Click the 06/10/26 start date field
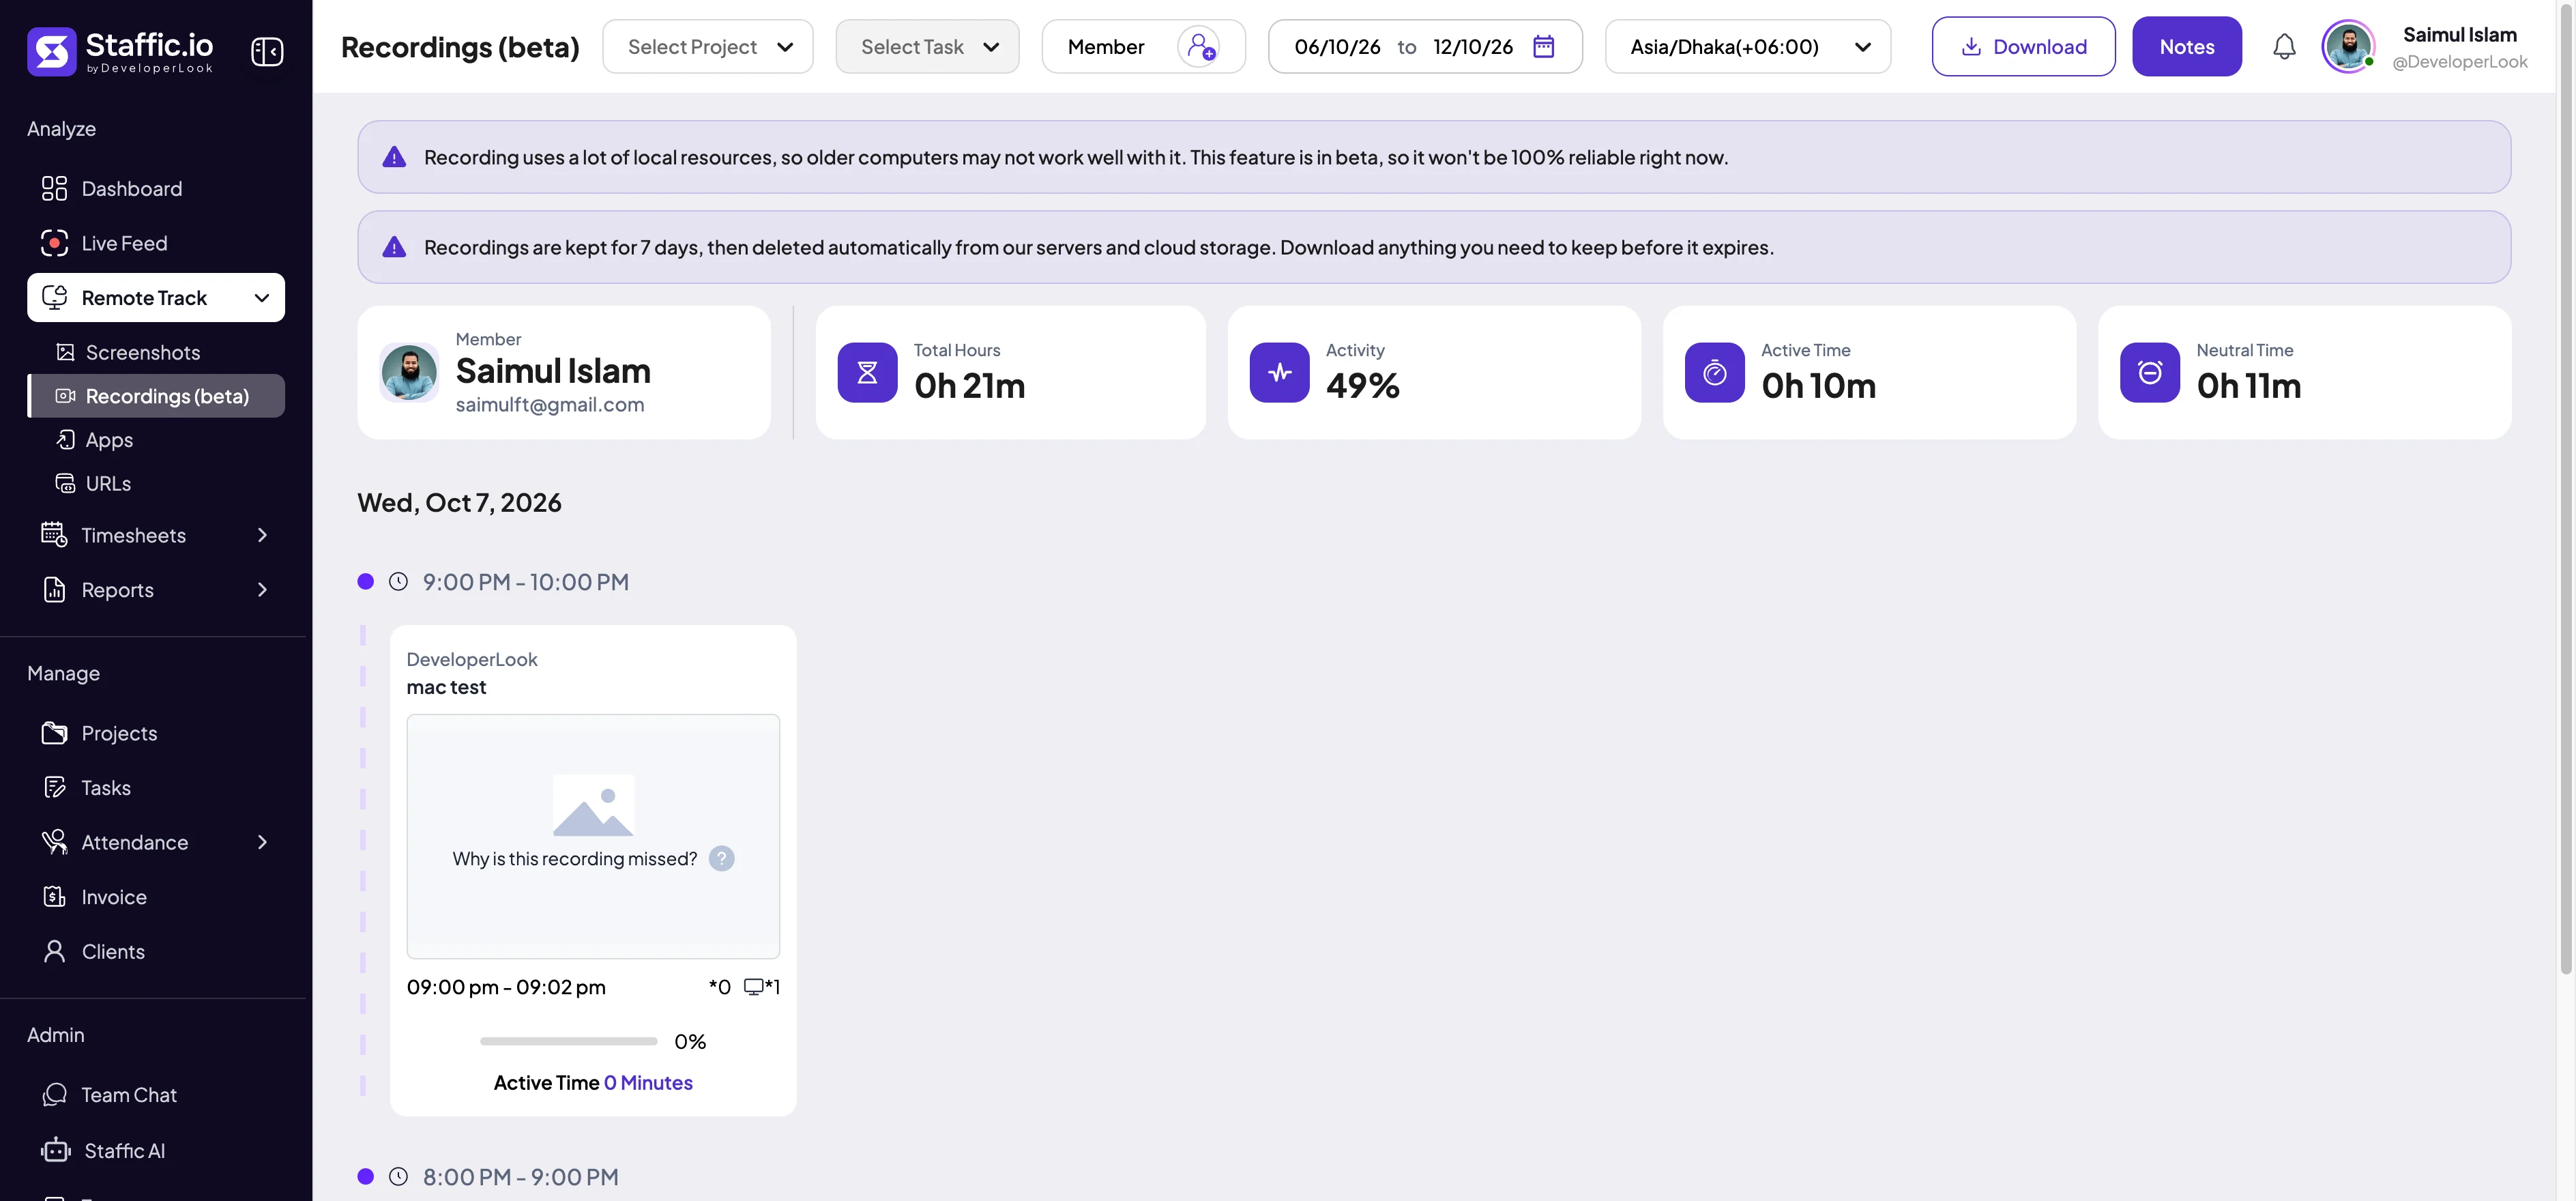The image size is (2576, 1201). pyautogui.click(x=1337, y=46)
